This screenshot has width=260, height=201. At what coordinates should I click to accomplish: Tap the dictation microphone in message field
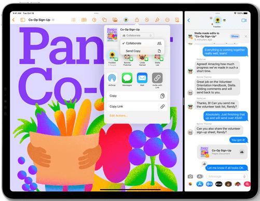(244, 177)
